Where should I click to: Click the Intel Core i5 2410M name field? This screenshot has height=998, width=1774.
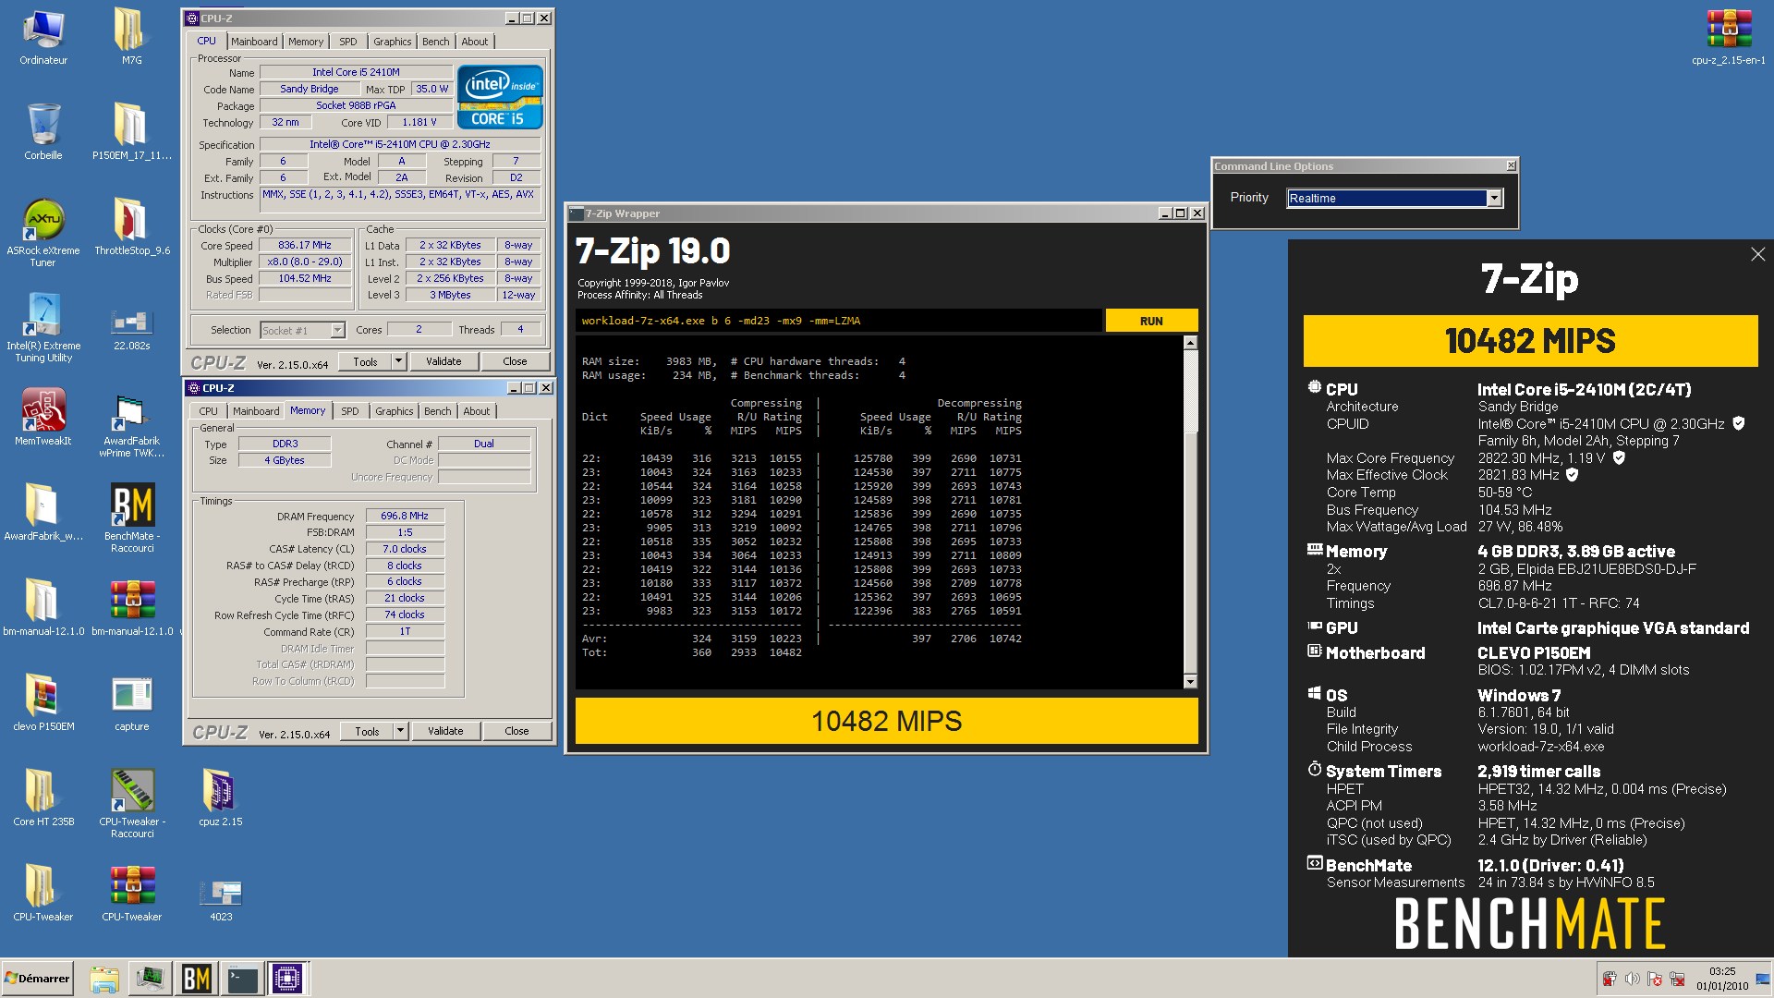(x=356, y=72)
